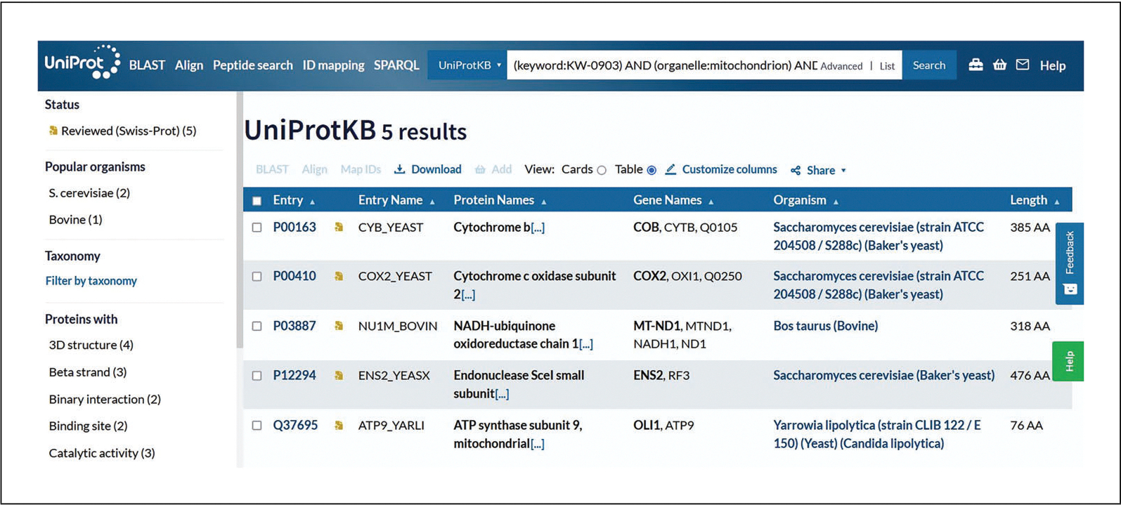Click the reviewed Swiss-Prot icon beside P00163
1121x505 pixels.
point(339,228)
